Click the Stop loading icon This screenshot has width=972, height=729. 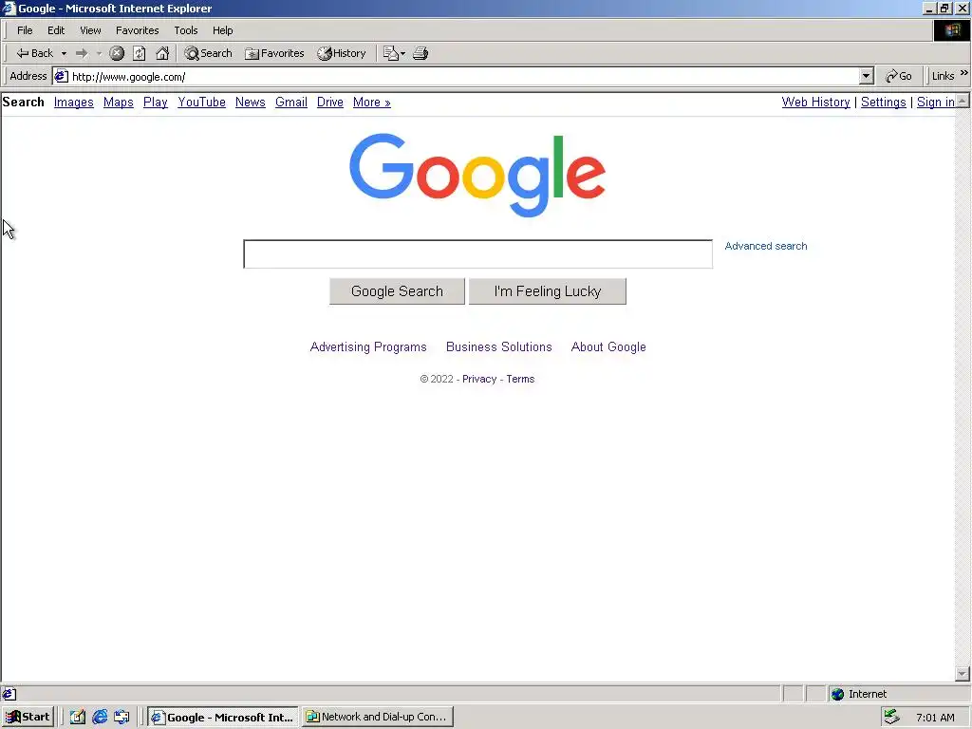click(x=117, y=53)
